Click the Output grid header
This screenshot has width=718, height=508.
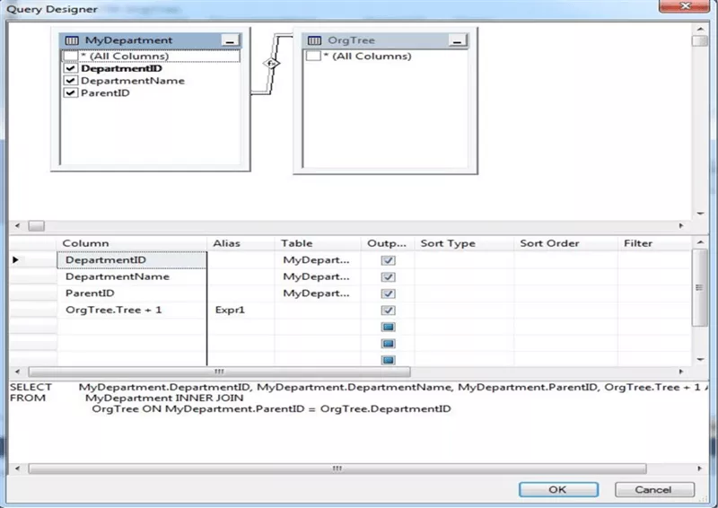coord(388,243)
